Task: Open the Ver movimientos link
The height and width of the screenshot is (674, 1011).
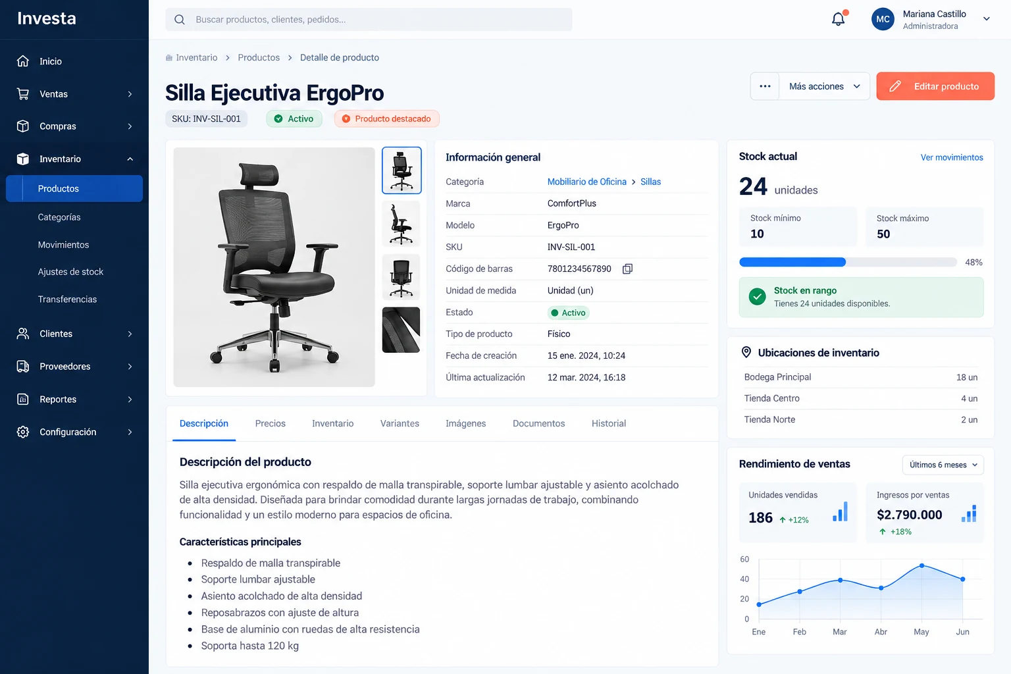Action: [x=952, y=157]
